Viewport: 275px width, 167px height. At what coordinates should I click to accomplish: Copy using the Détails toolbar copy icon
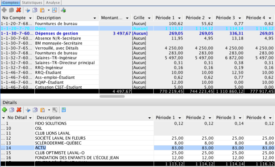[35, 110]
